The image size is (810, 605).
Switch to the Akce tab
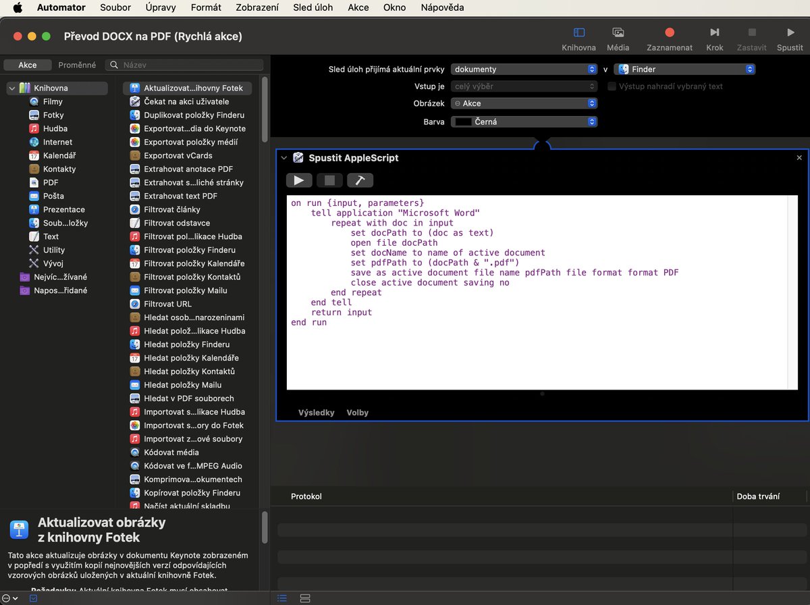28,65
